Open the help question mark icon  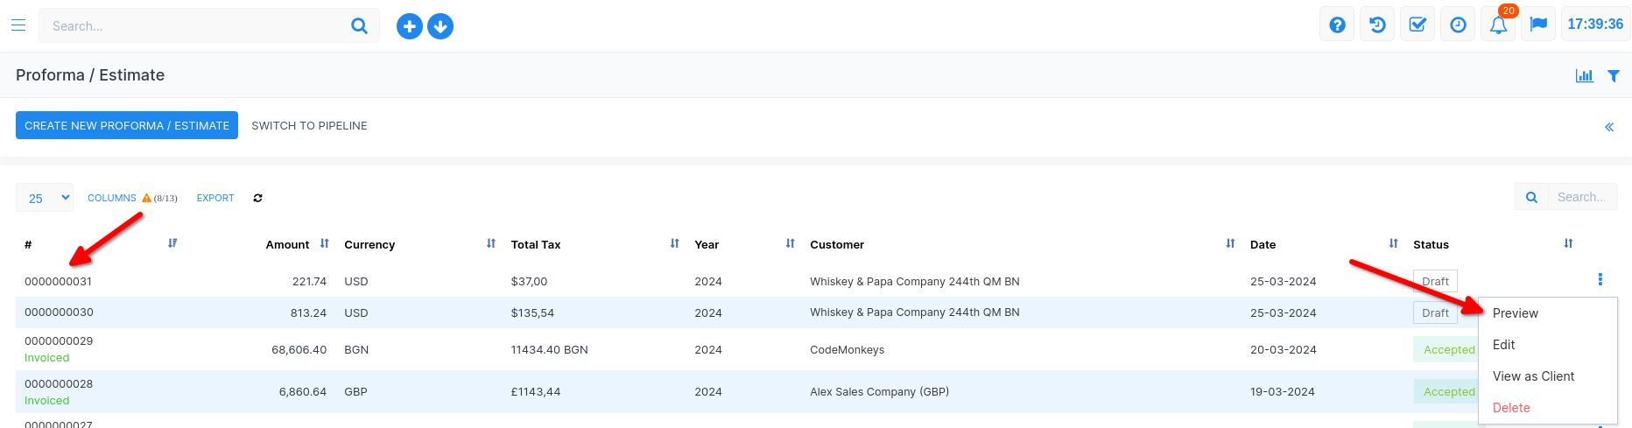point(1337,25)
